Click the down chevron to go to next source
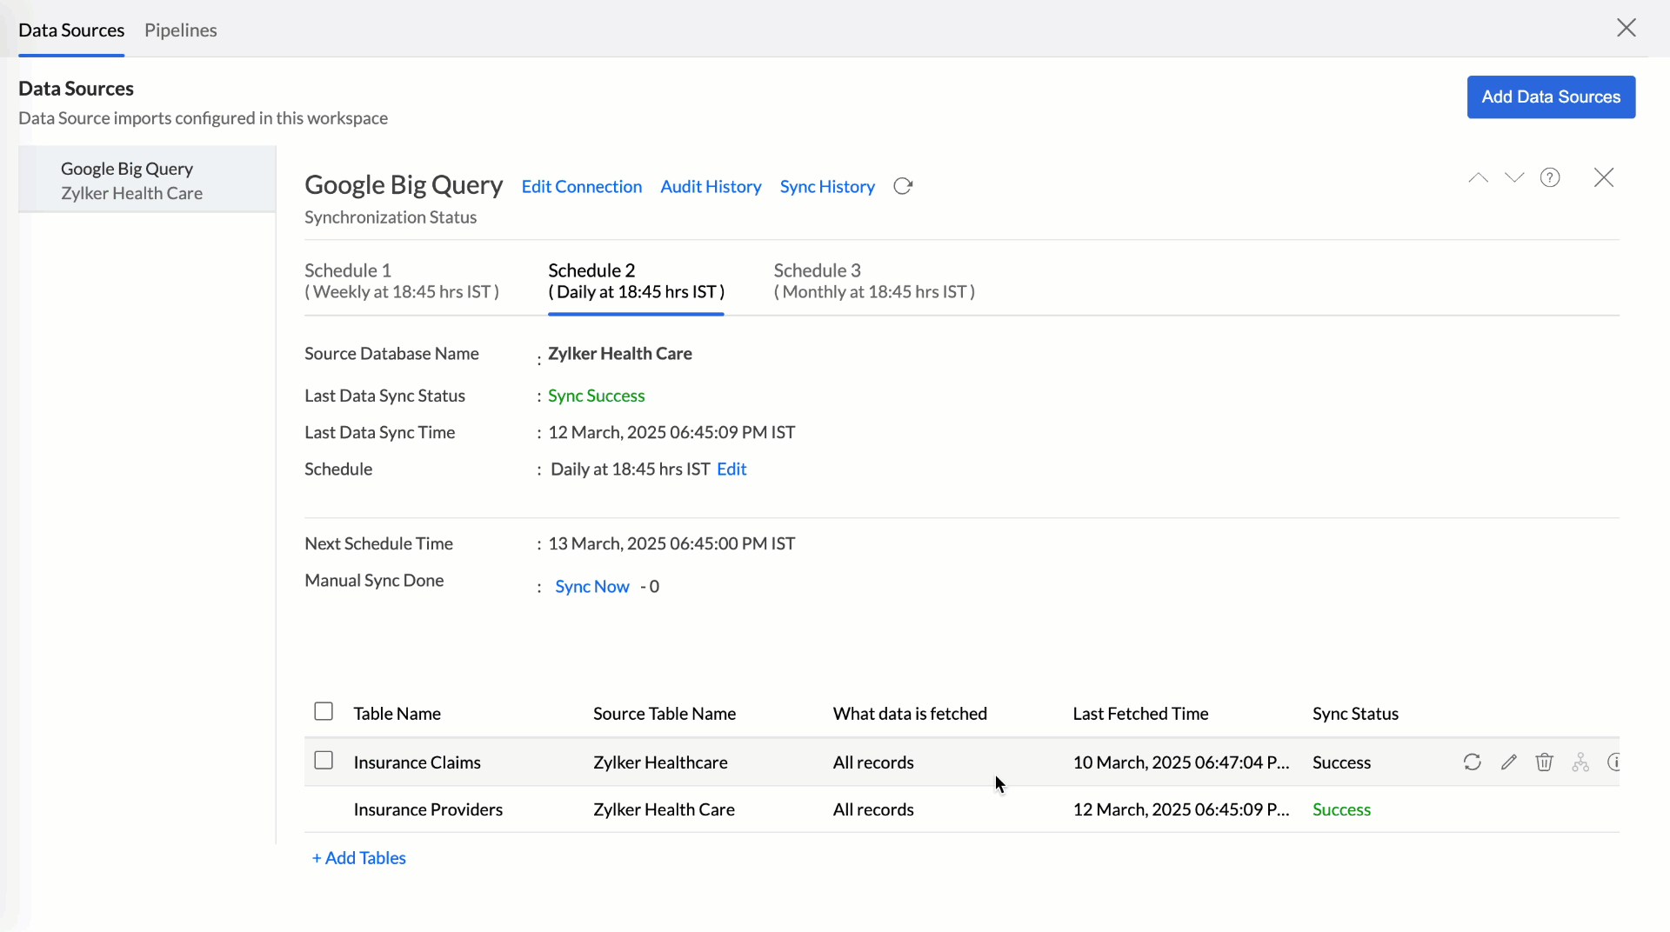Viewport: 1670px width, 932px height. click(1514, 177)
